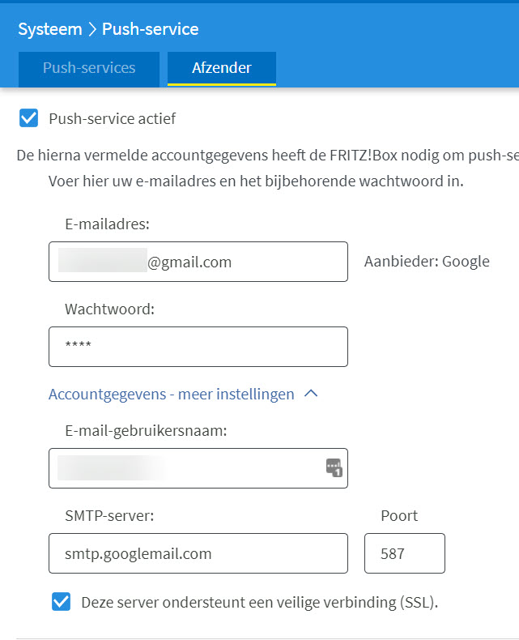Collapse the Accountgegevens section via chevron arrow

311,395
